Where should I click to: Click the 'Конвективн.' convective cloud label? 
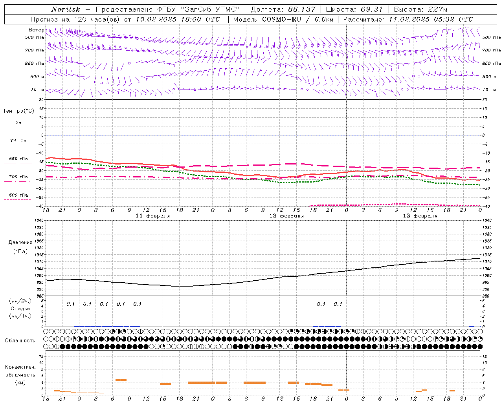click(x=20, y=367)
